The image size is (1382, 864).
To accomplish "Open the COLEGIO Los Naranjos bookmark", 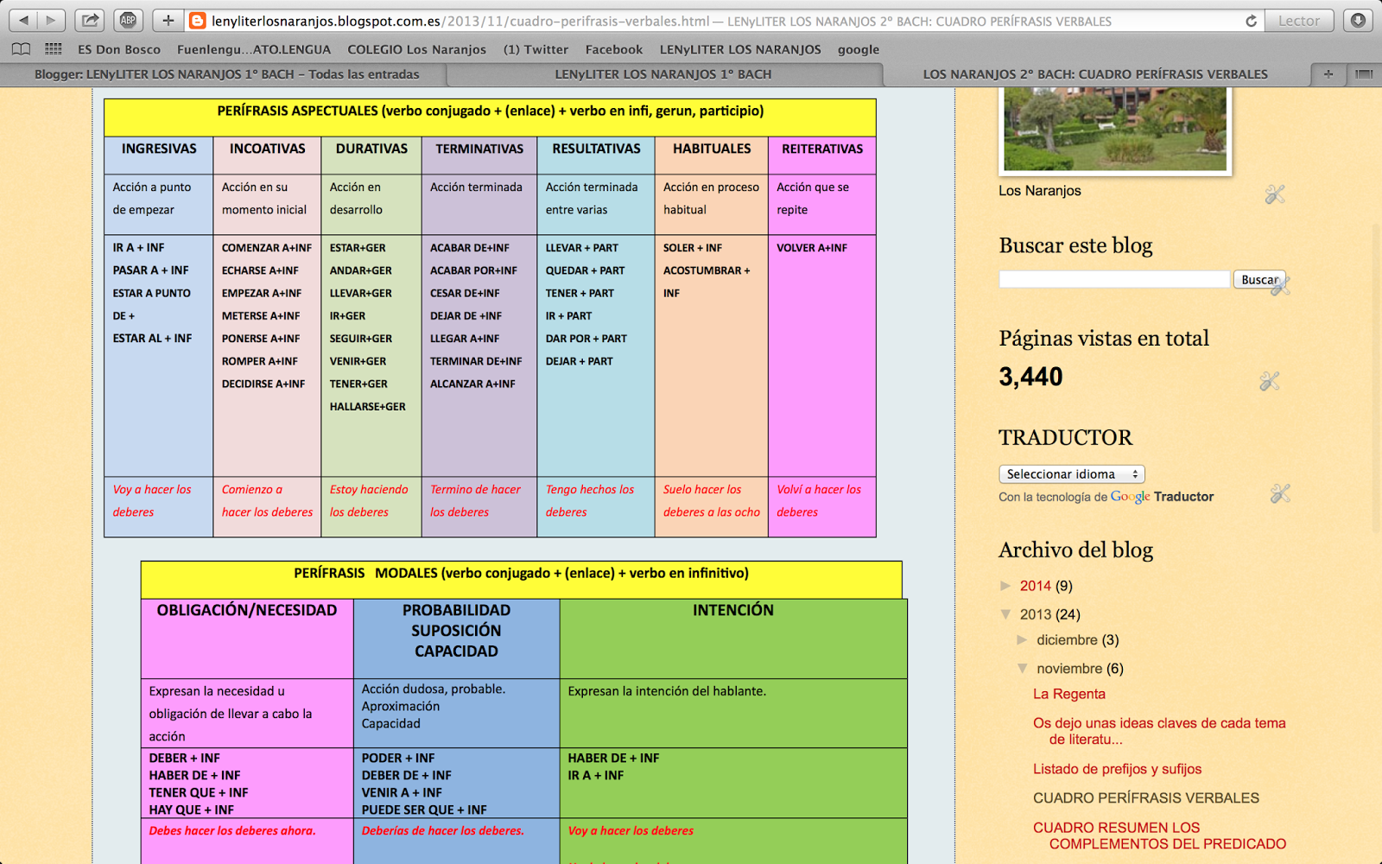I will (416, 49).
